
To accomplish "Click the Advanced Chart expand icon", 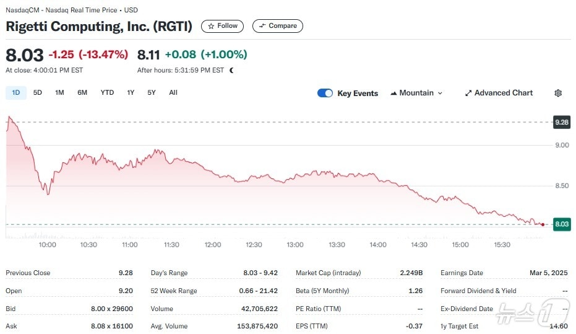I will (x=468, y=93).
